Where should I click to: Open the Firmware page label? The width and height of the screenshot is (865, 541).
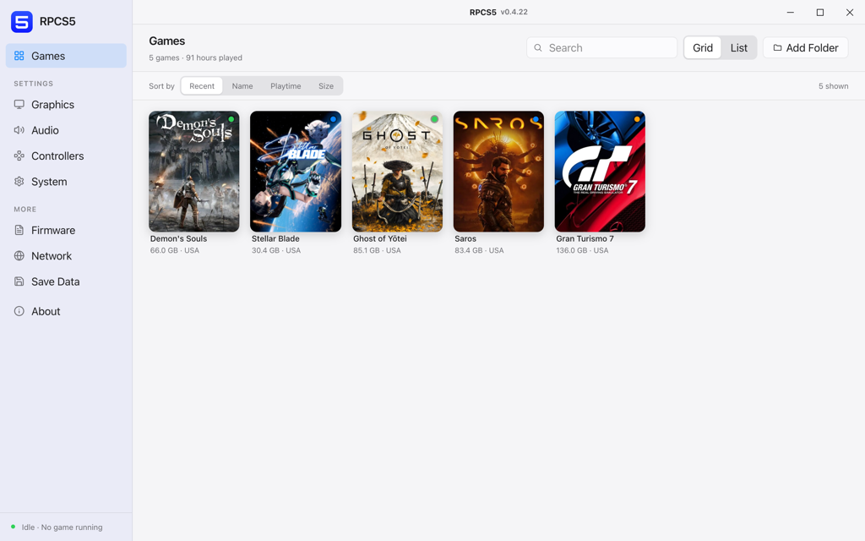click(x=53, y=230)
